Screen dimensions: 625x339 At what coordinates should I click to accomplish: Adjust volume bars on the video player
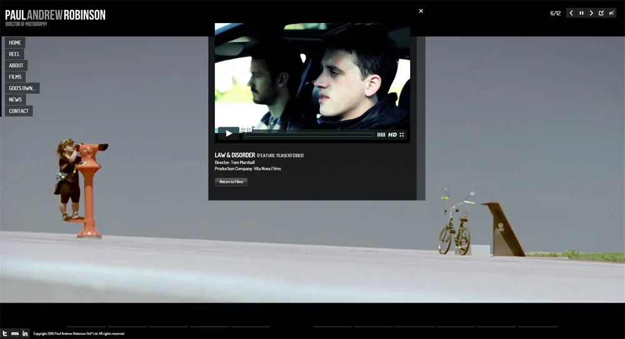(x=381, y=135)
